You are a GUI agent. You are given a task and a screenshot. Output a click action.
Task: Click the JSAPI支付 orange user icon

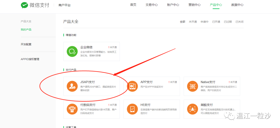click(72, 86)
